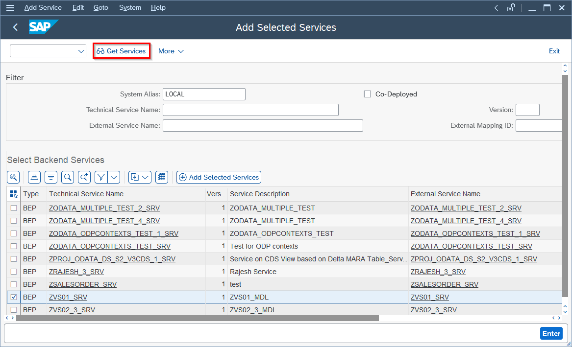Click the Add Selected Services button
Viewport: 572px width, 347px height.
pyautogui.click(x=219, y=177)
